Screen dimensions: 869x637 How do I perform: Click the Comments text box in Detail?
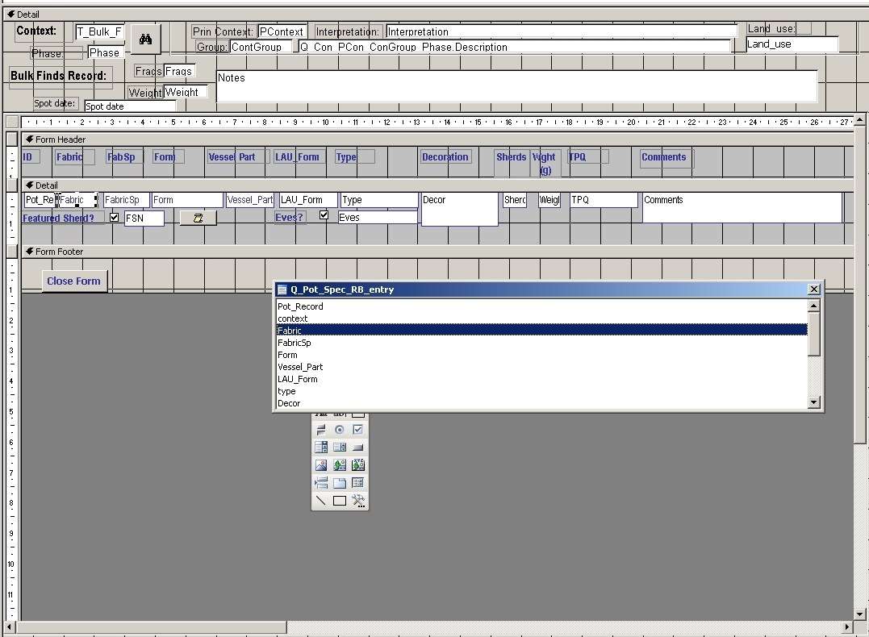[742, 208]
